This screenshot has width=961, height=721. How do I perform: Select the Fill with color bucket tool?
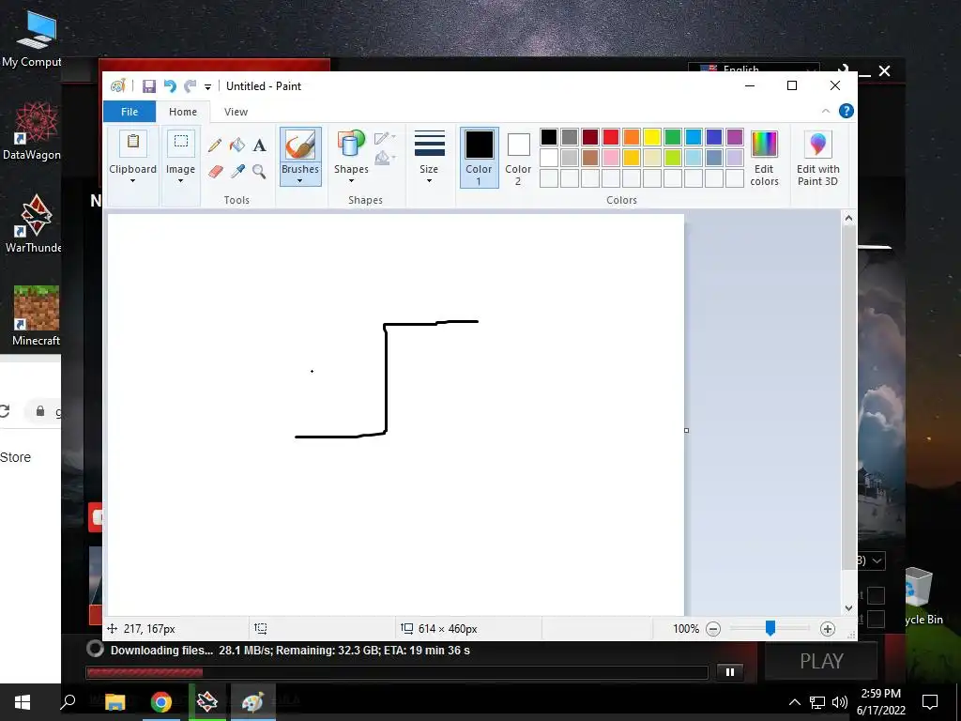coord(237,146)
